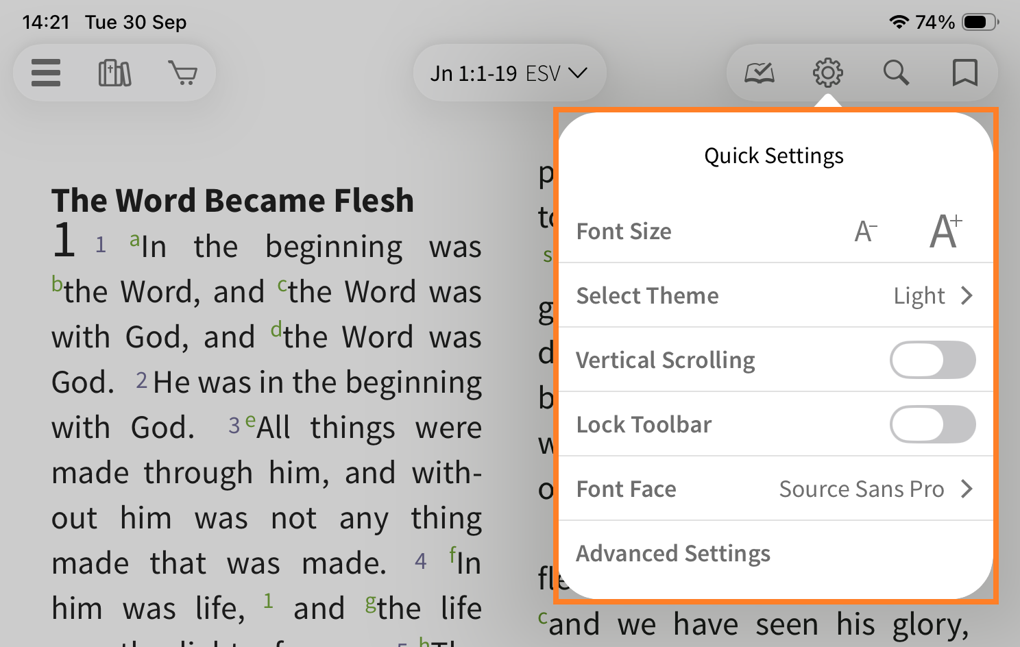Open the passage selector Jn 1:1-19 ESV
1020x647 pixels.
(x=509, y=73)
